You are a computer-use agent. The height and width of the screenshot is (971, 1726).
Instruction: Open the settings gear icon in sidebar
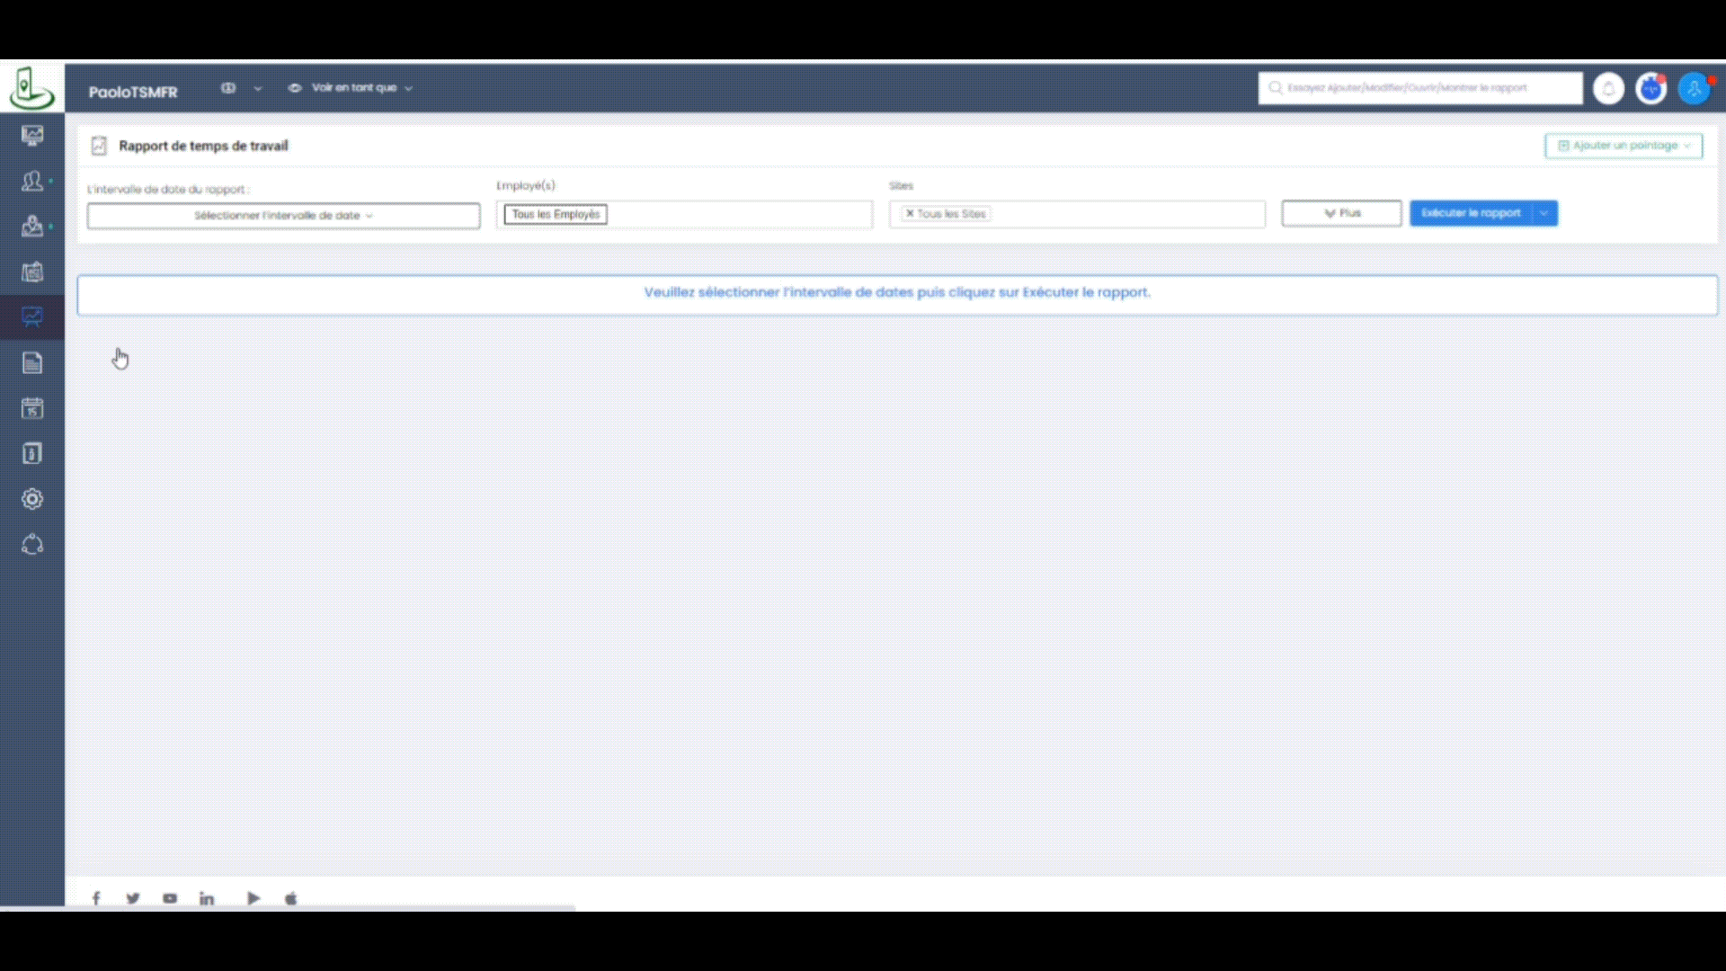tap(32, 499)
